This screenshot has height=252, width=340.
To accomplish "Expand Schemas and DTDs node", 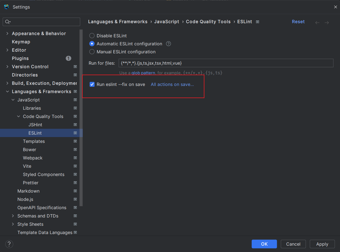I will point(13,216).
